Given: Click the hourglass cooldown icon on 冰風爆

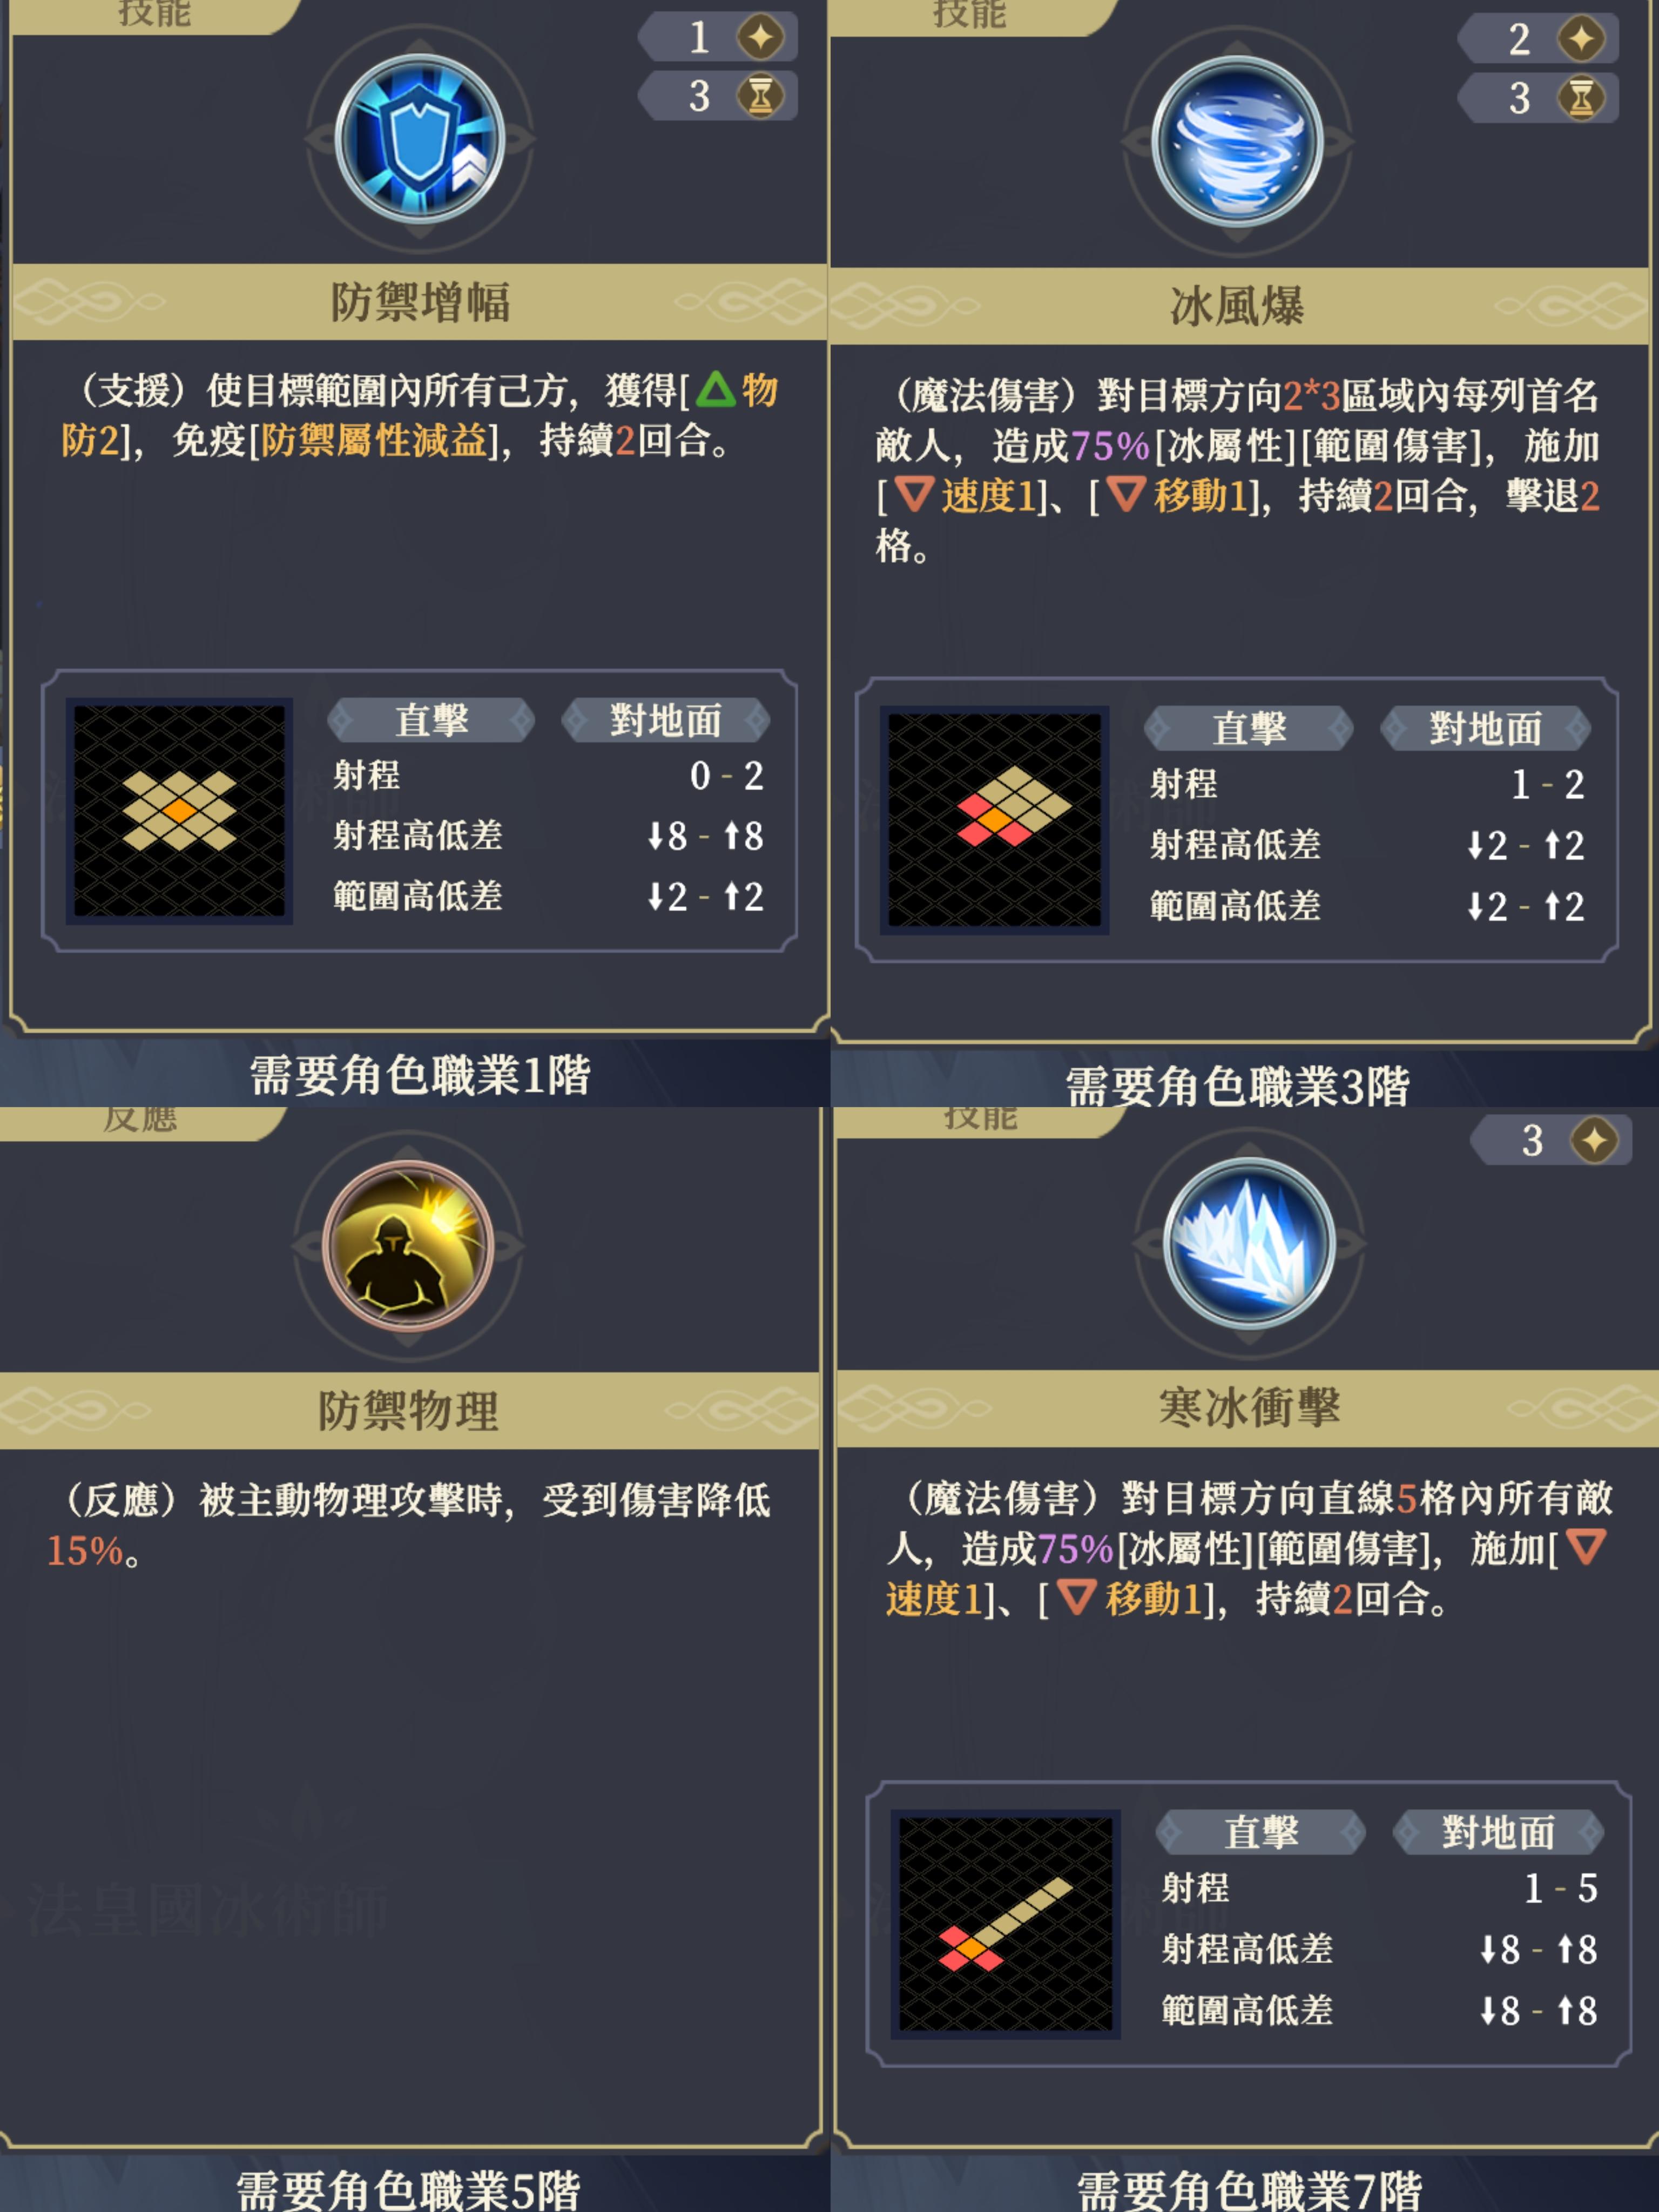Looking at the screenshot, I should coord(1581,98).
